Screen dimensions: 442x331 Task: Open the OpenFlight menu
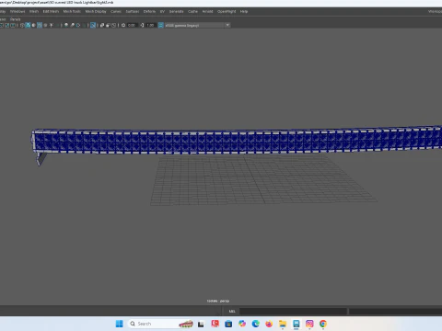click(x=227, y=11)
